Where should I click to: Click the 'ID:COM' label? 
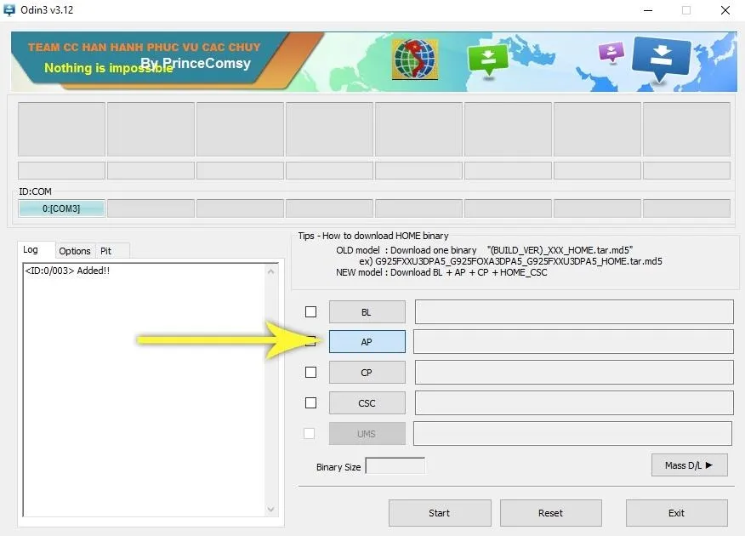[x=35, y=191]
